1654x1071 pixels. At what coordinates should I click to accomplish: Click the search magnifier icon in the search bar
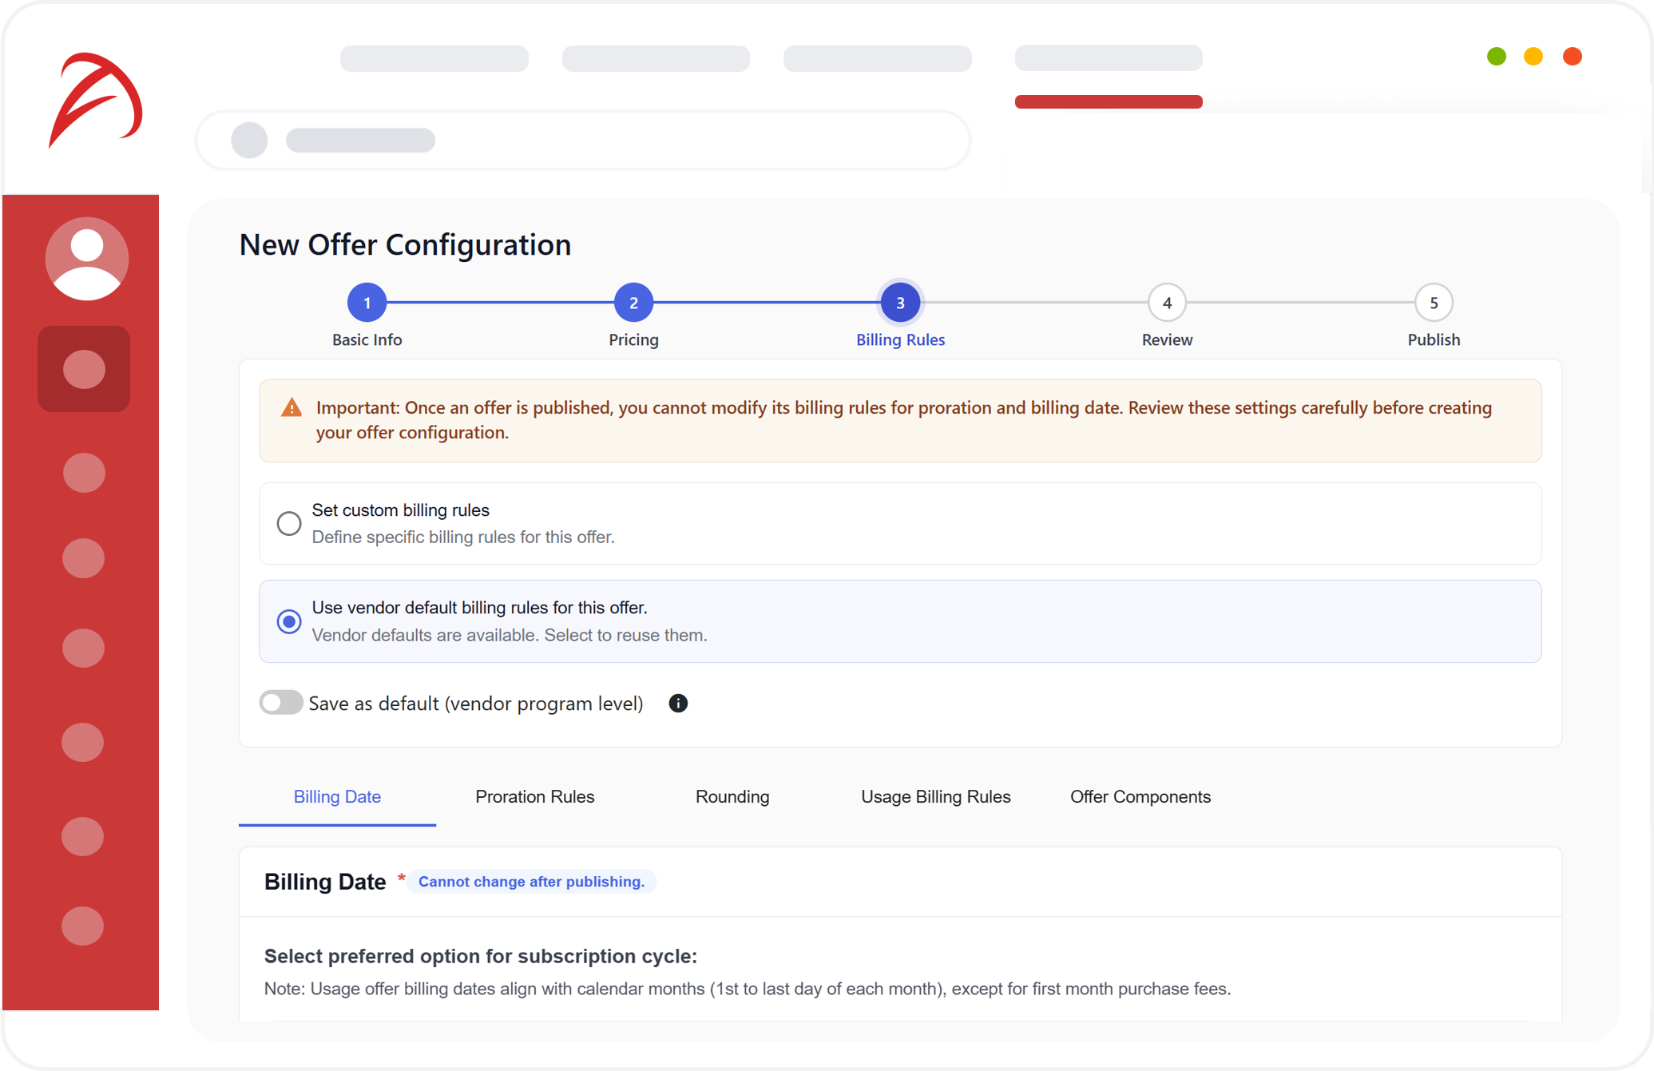point(248,140)
